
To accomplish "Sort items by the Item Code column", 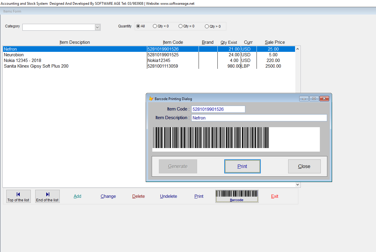I will 173,42.
